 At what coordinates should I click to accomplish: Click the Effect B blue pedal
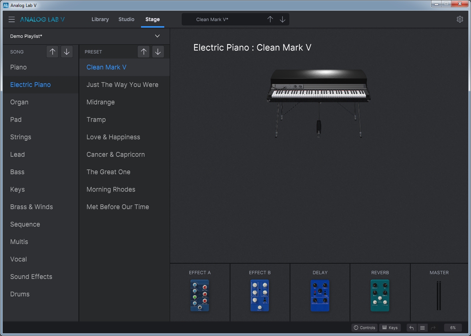[x=259, y=295]
